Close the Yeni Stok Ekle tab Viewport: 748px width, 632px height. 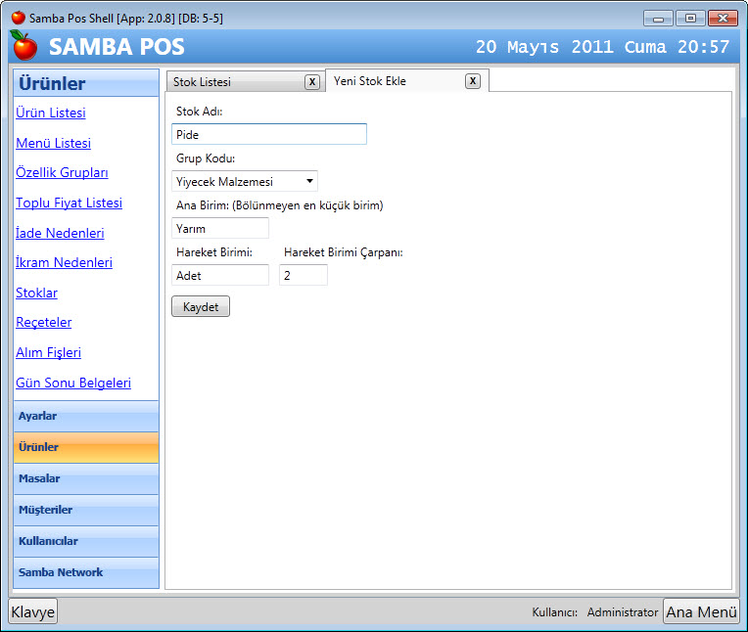[473, 81]
